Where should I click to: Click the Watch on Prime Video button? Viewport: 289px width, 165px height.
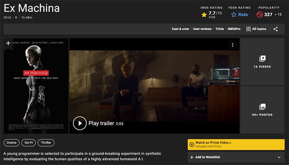coord(236,145)
